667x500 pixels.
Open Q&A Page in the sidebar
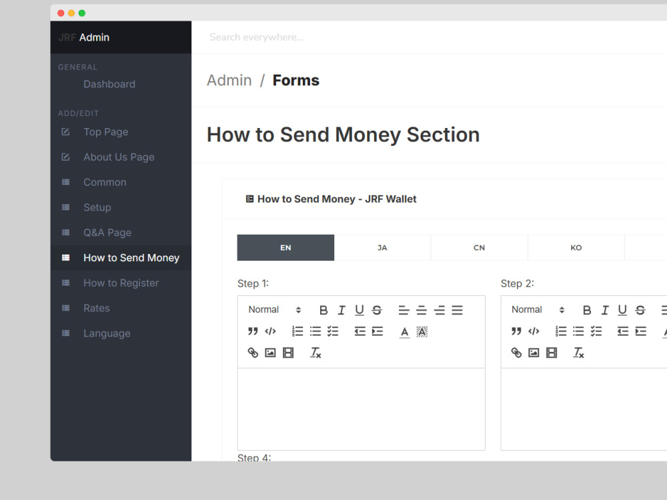(x=121, y=233)
